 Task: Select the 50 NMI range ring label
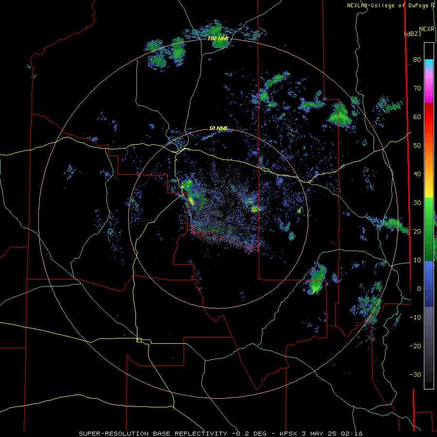pos(218,129)
